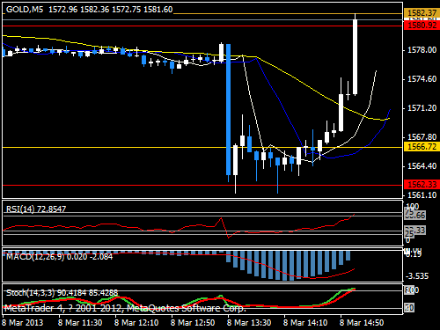Click the Stoch(14,3,3) indicator label
The height and width of the screenshot is (330, 440).
pos(62,293)
